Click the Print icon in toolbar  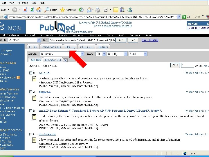[98, 10]
